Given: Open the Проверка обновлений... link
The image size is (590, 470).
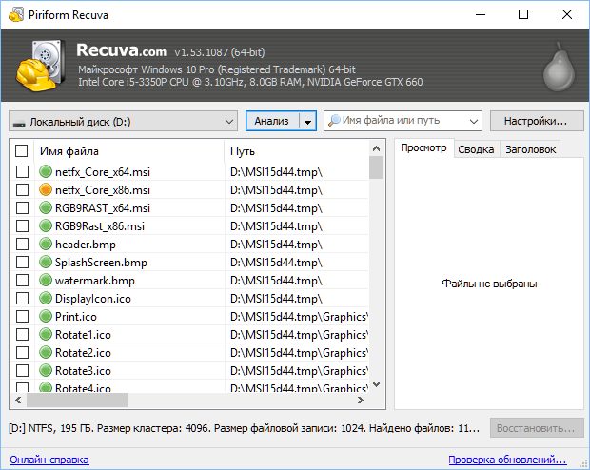Looking at the screenshot, I should point(507,460).
